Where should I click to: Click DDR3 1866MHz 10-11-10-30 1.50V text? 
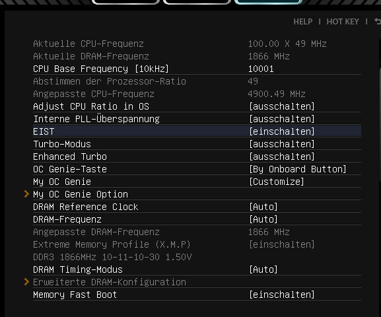(x=112, y=257)
